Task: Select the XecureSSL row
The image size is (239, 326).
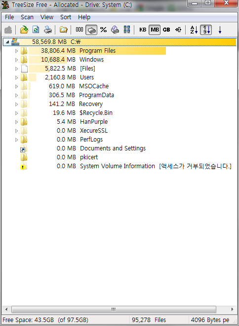Action: point(119,131)
